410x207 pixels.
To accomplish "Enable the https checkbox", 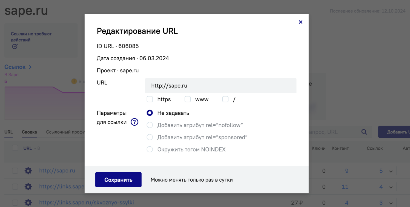I will click(150, 99).
